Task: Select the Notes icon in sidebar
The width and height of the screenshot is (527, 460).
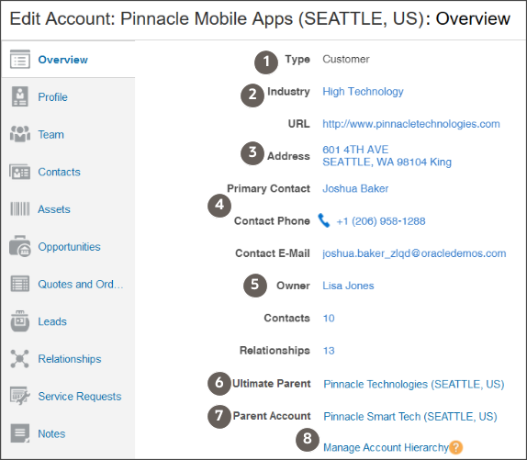Action: [x=20, y=433]
